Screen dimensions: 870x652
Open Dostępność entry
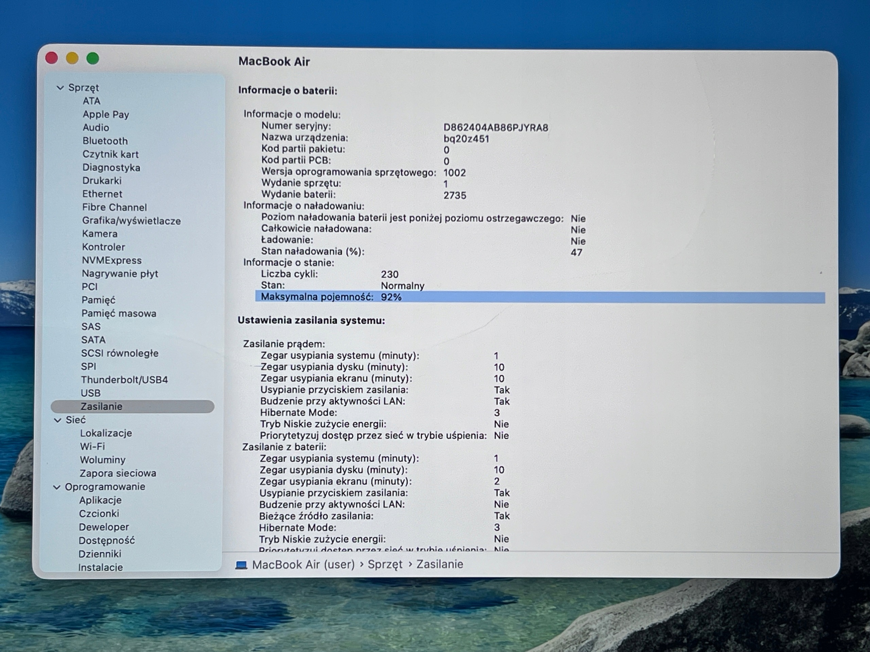click(107, 540)
